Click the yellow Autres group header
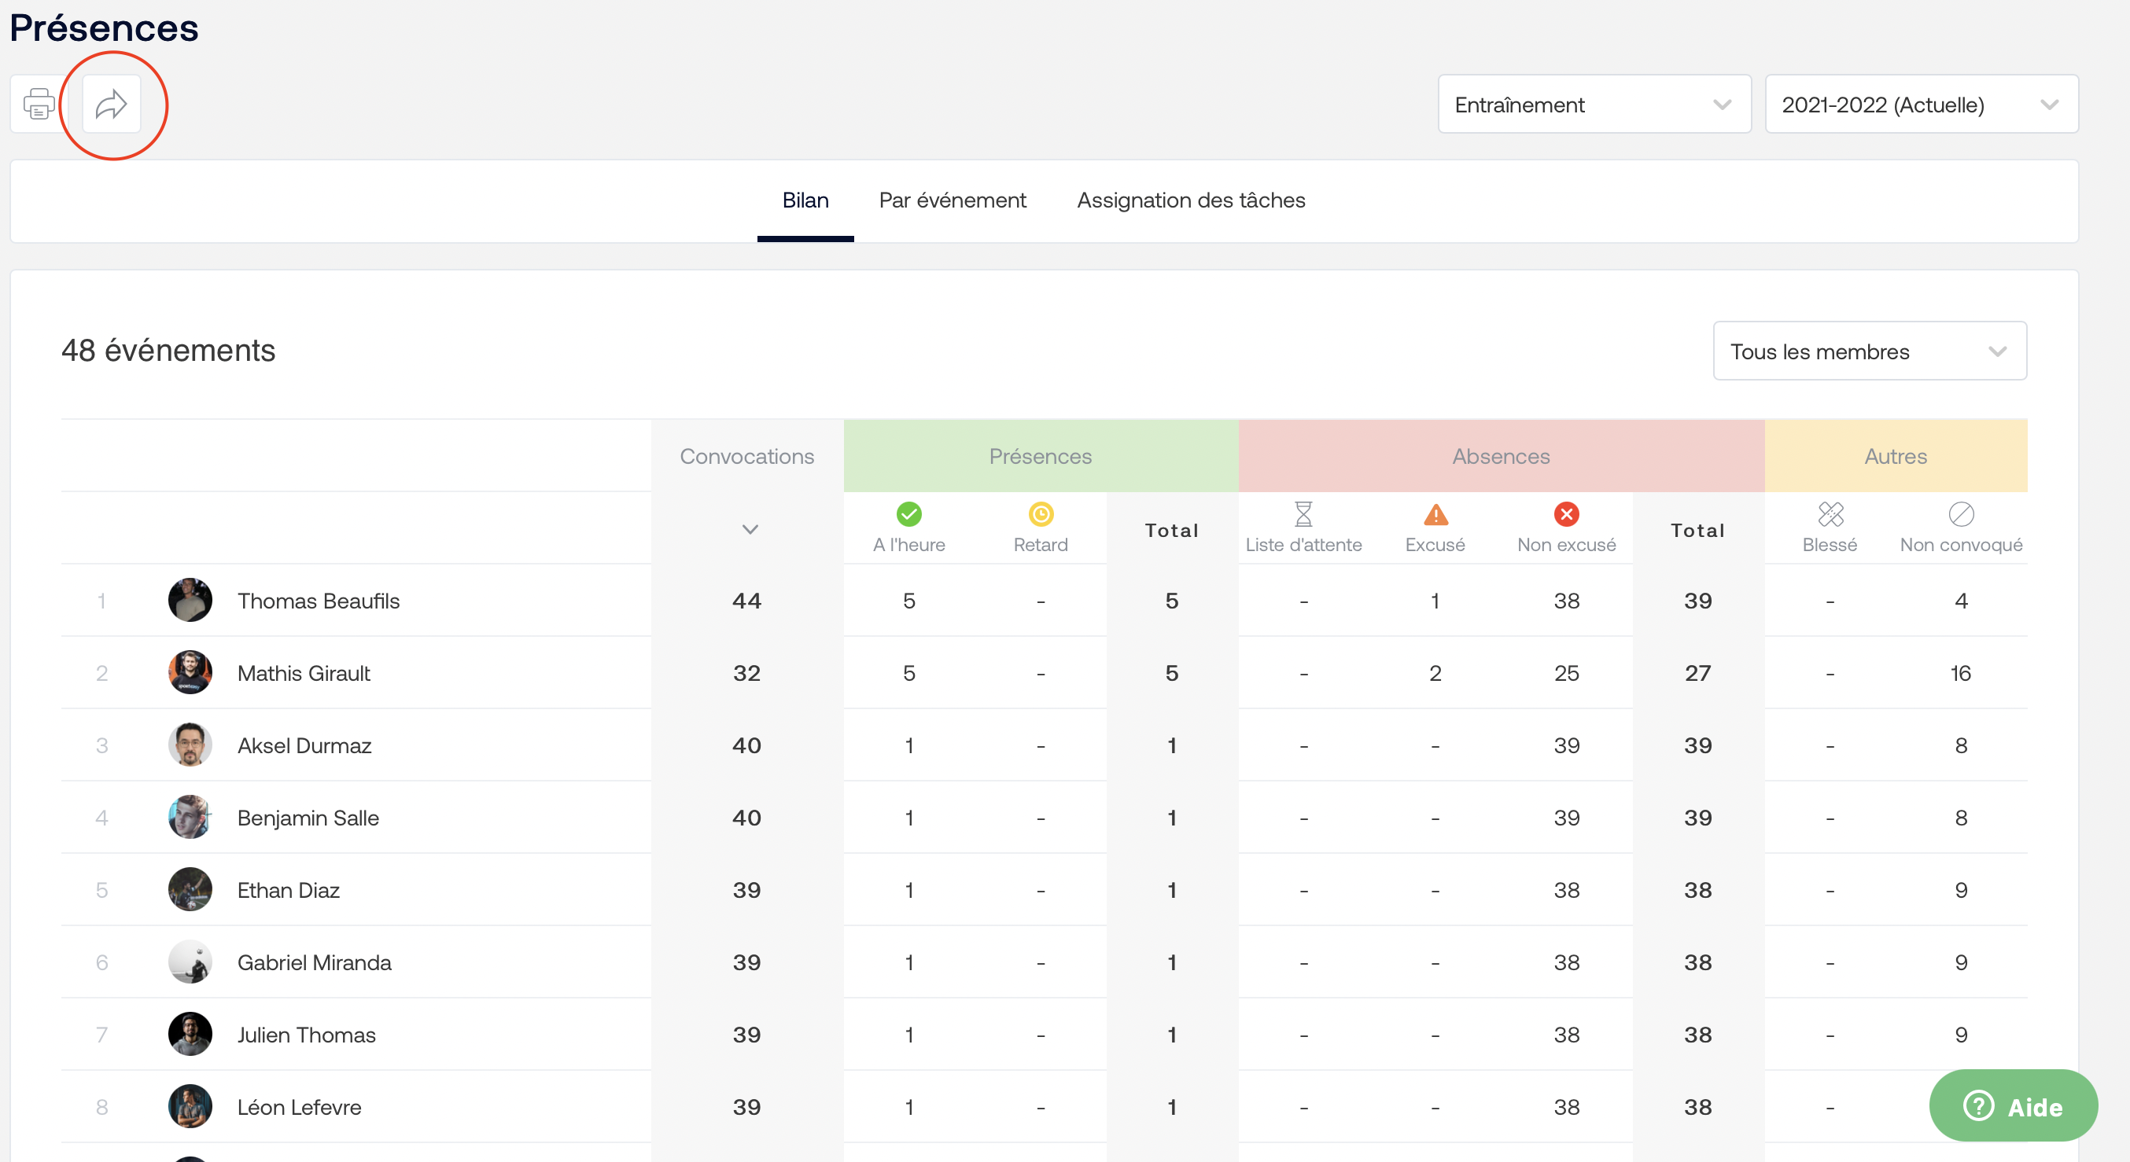Screen dimensions: 2130x1162 1895,456
